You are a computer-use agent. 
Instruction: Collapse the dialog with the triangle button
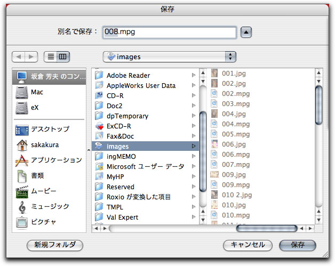[246, 33]
